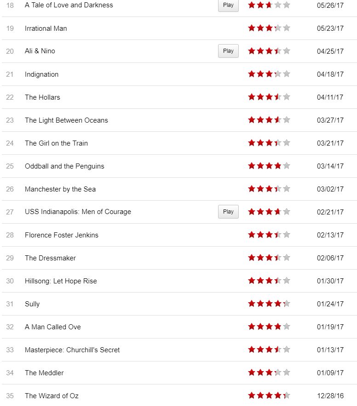
Task: Give Indignation a one-star rating
Action: (252, 74)
